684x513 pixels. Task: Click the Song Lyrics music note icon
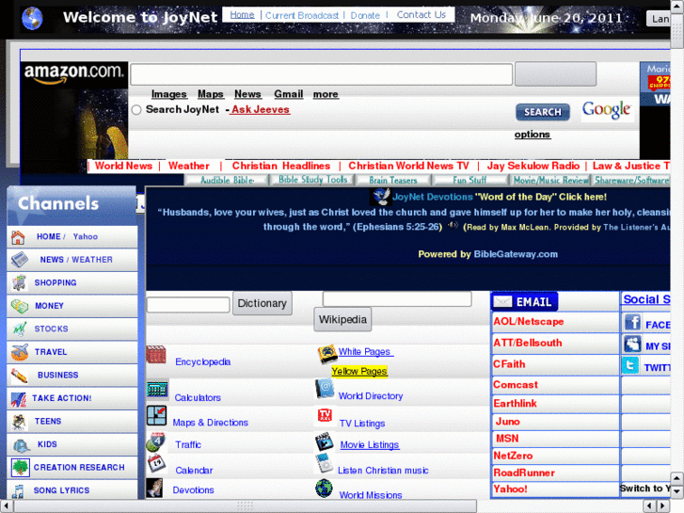18,491
